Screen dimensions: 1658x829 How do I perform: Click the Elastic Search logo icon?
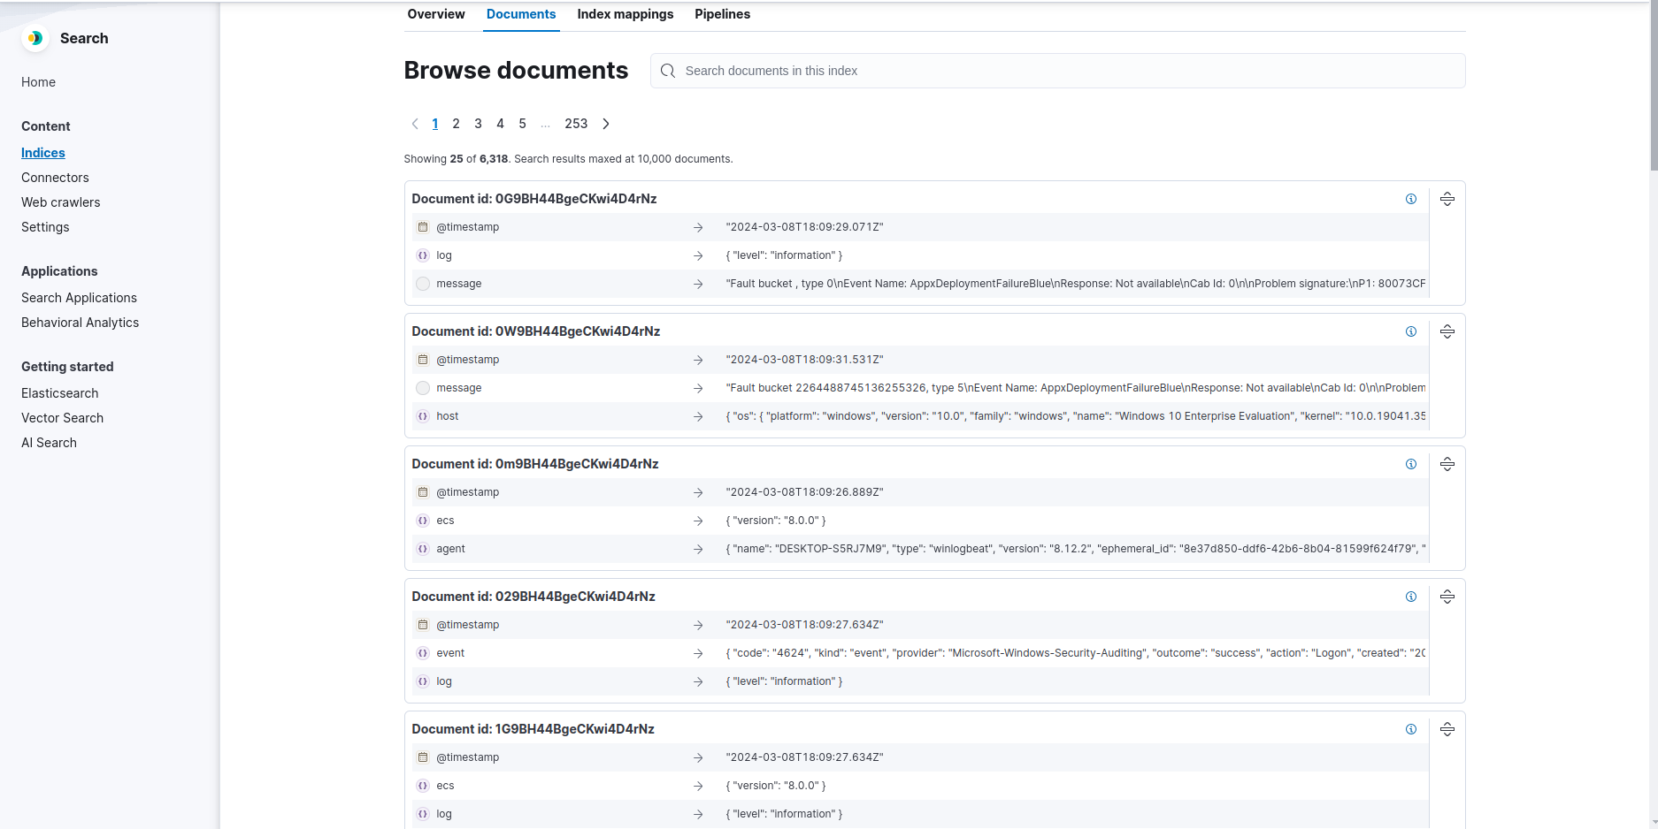click(35, 38)
